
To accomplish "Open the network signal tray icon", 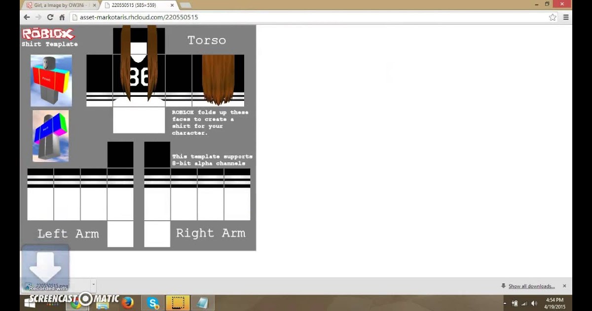I will (524, 304).
